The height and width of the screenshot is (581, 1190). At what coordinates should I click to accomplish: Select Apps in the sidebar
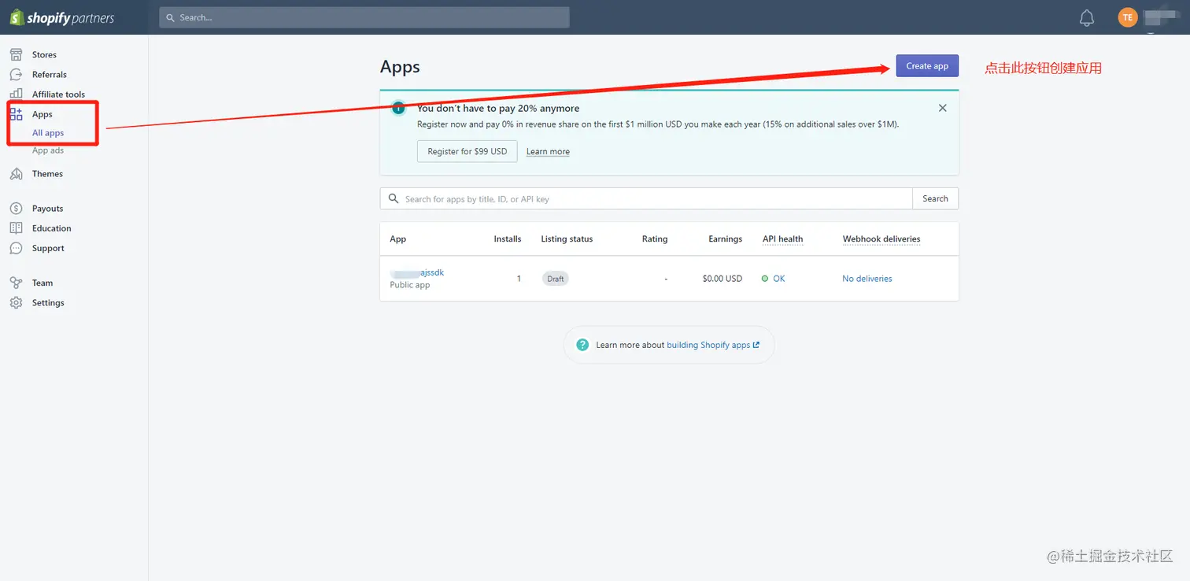point(42,114)
